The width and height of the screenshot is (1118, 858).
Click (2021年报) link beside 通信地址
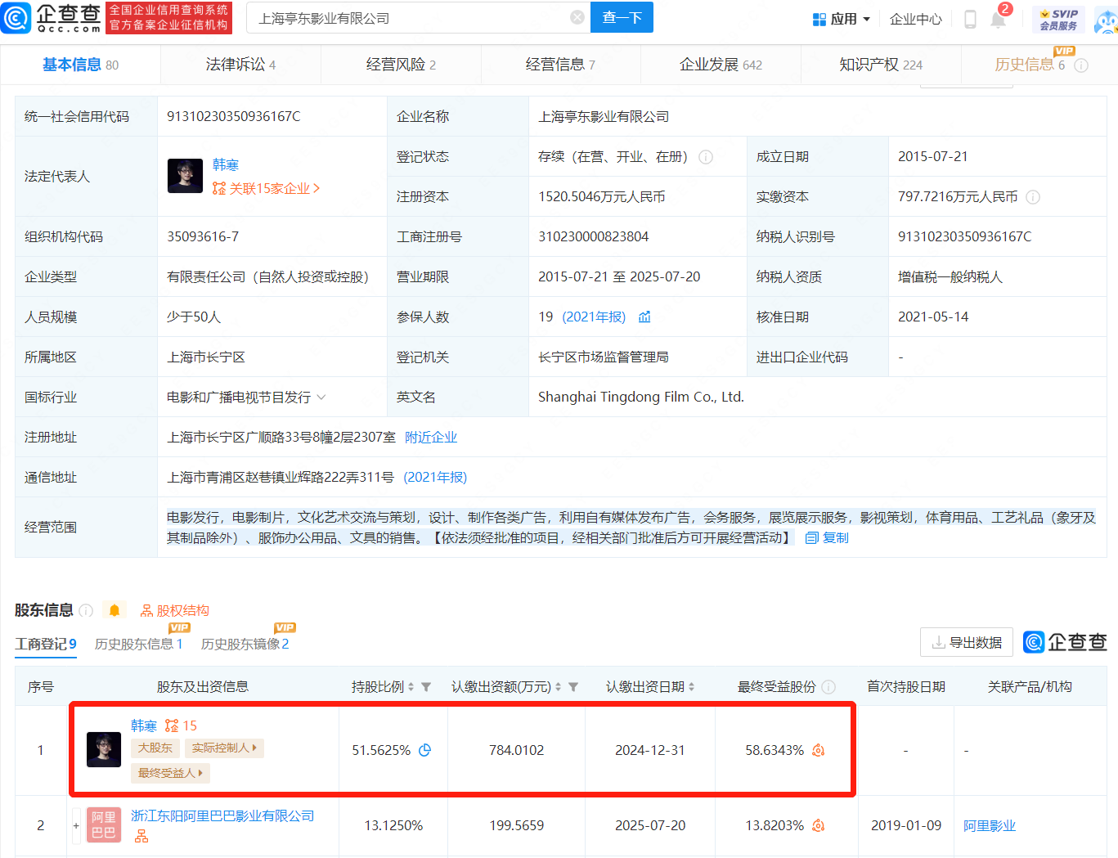(x=435, y=478)
